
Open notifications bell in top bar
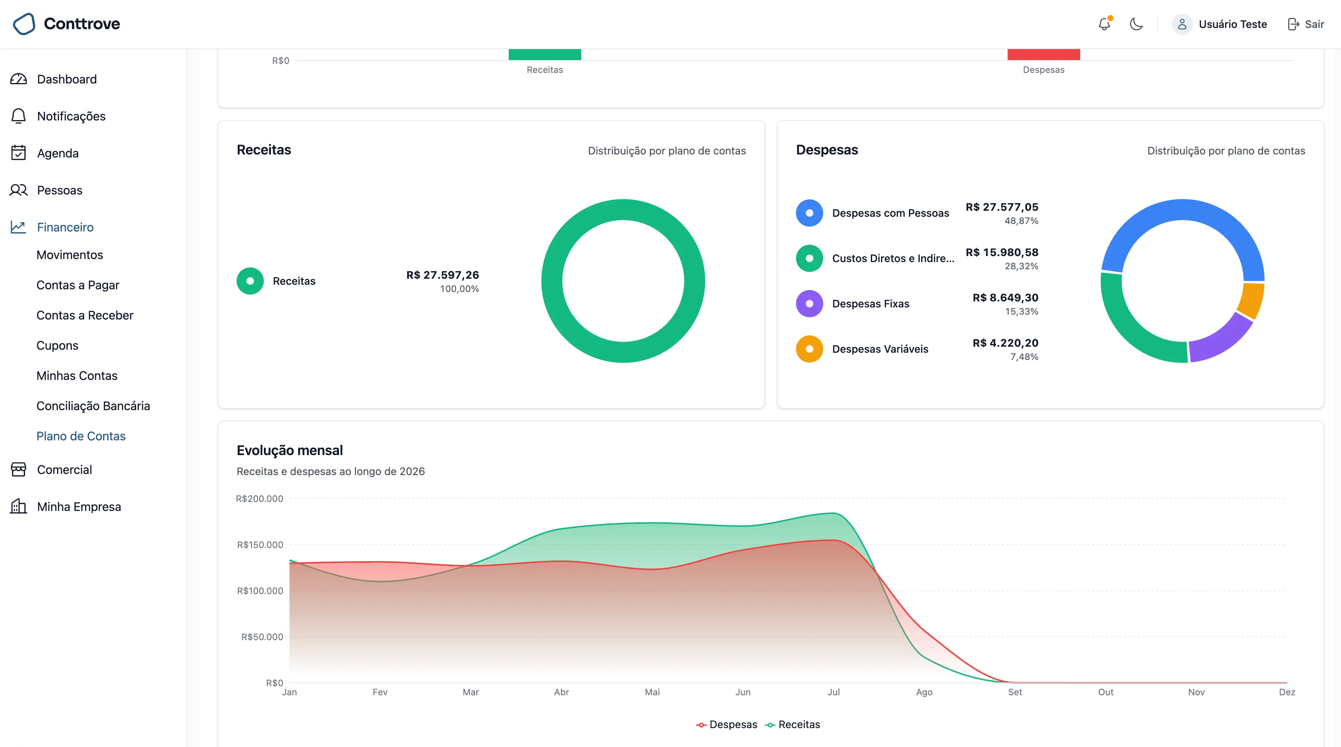point(1104,24)
